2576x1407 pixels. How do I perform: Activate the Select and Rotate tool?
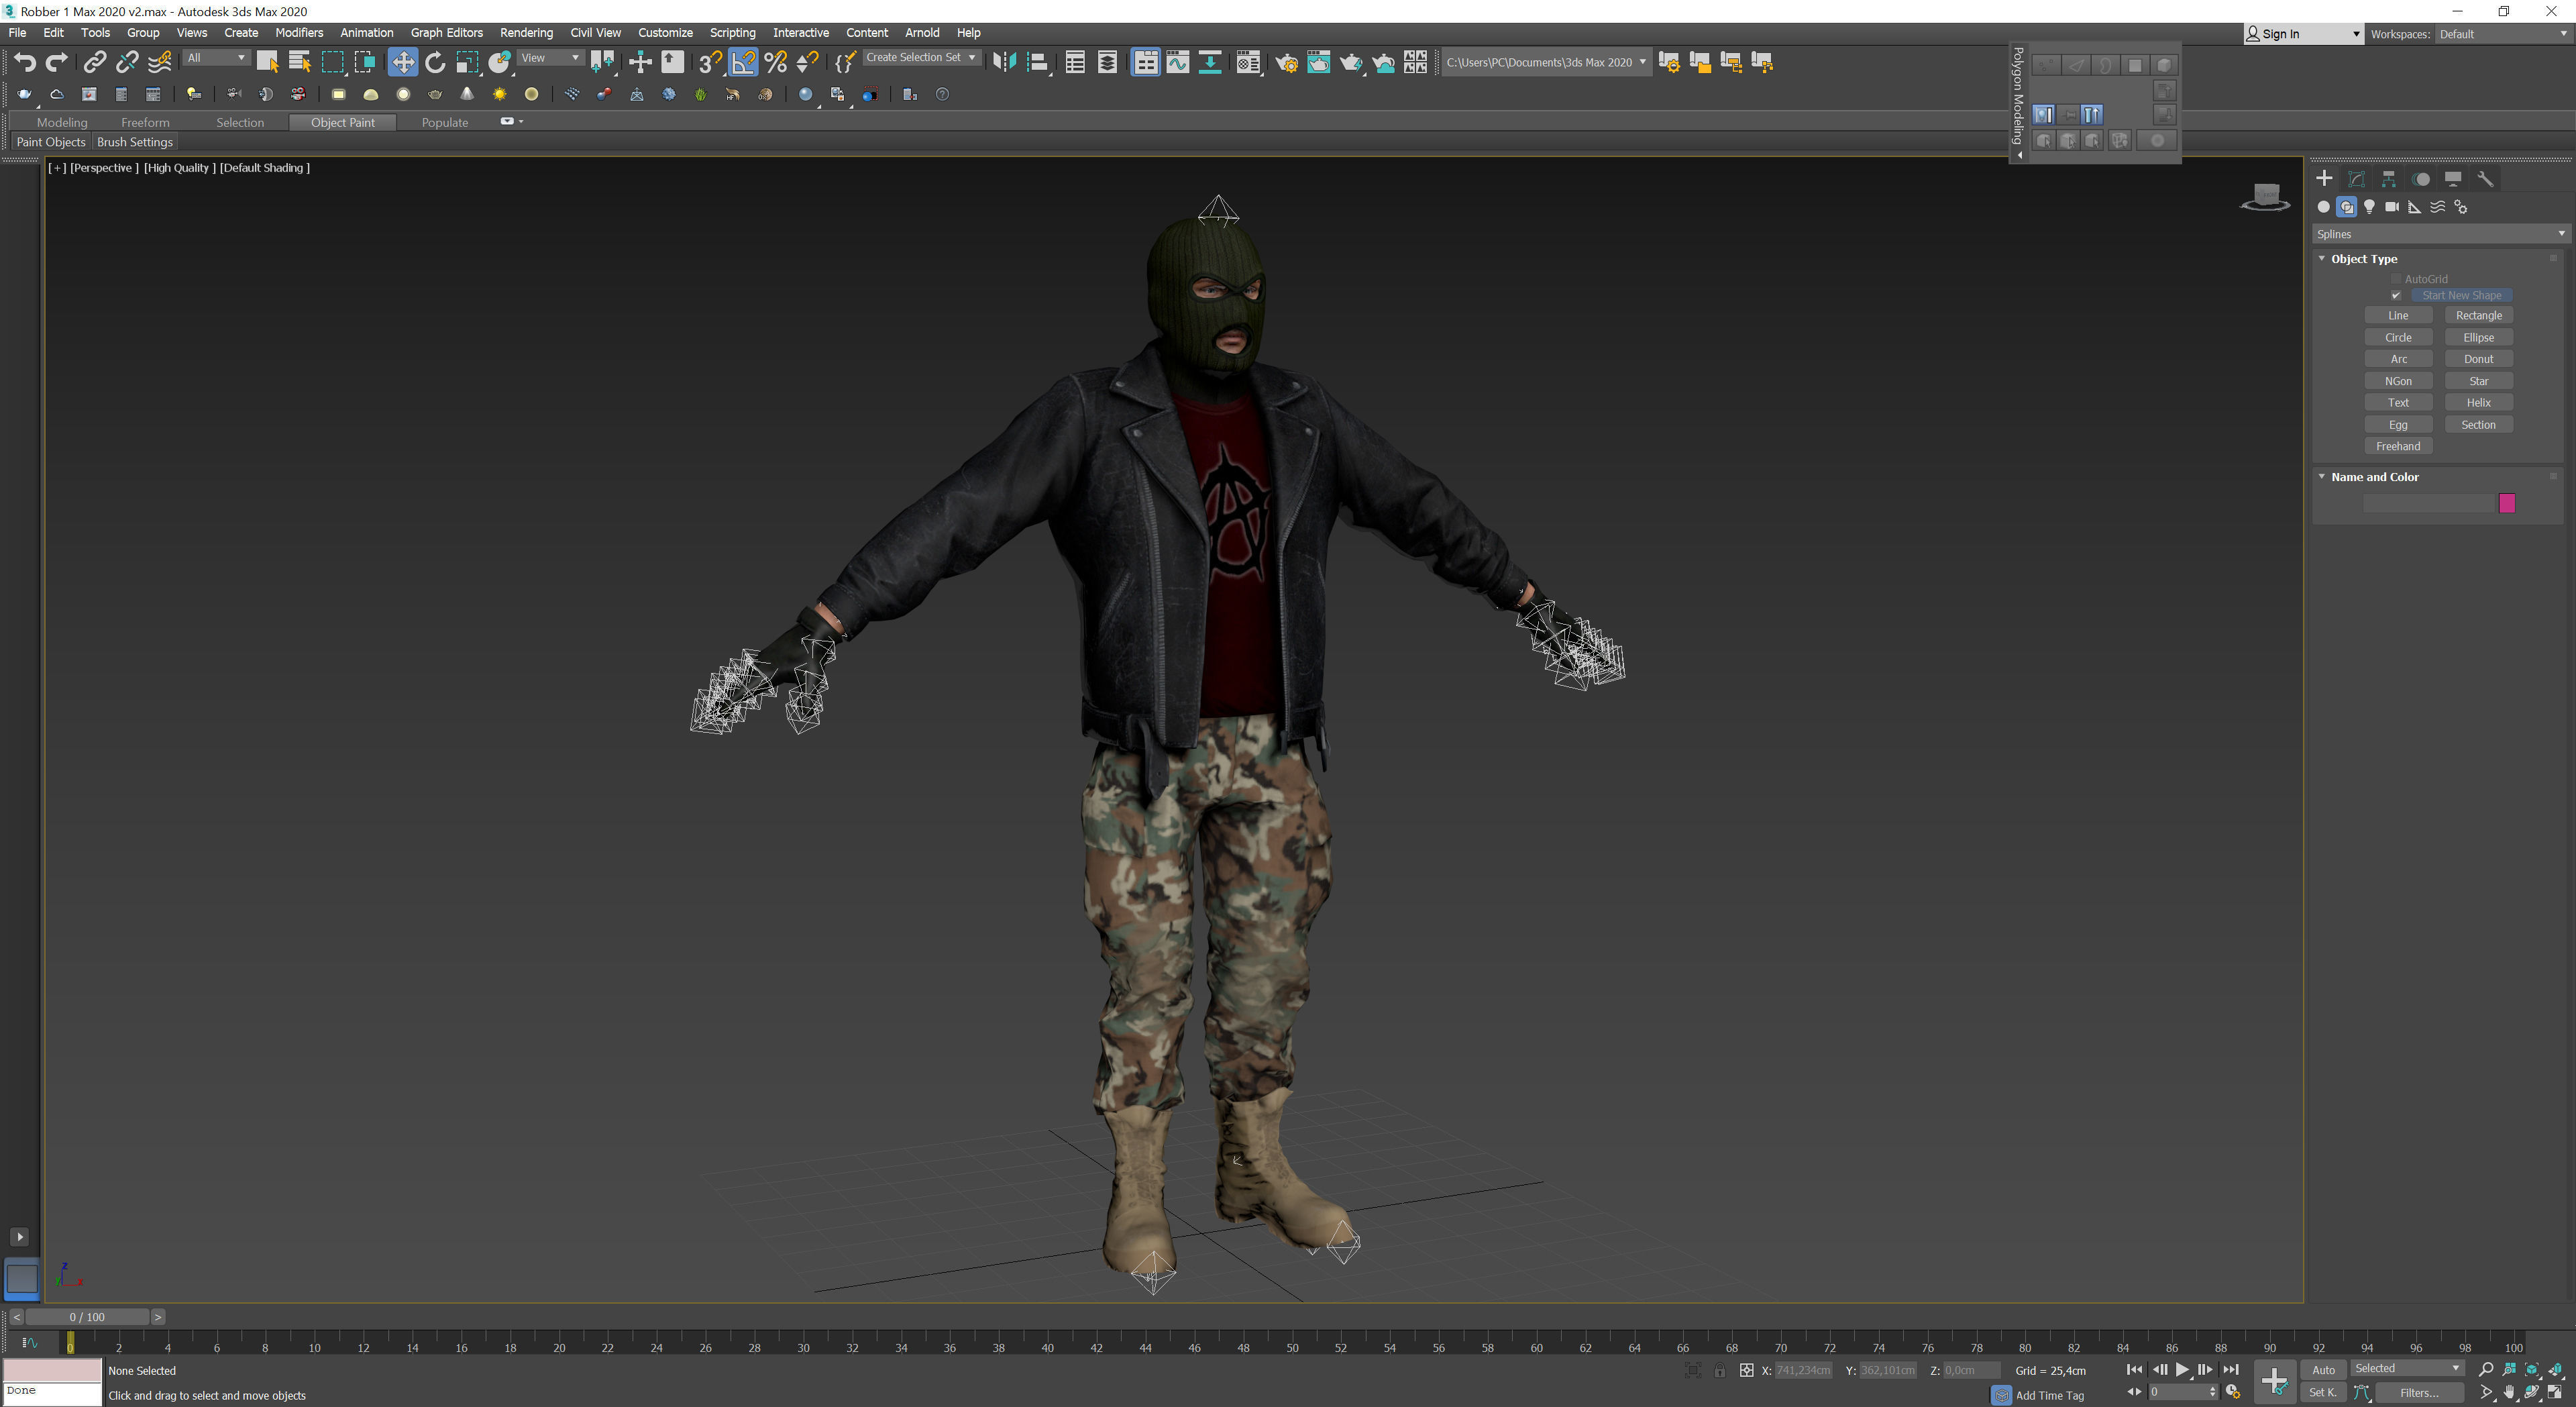click(435, 62)
